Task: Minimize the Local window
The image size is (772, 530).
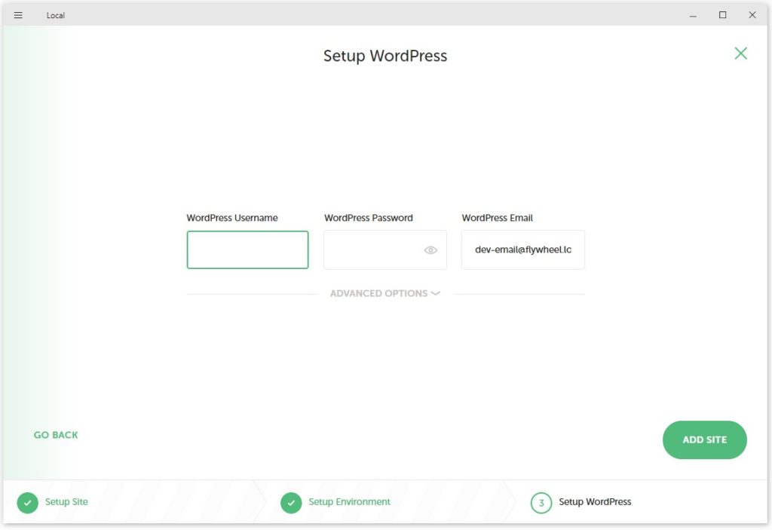Action: pyautogui.click(x=693, y=15)
